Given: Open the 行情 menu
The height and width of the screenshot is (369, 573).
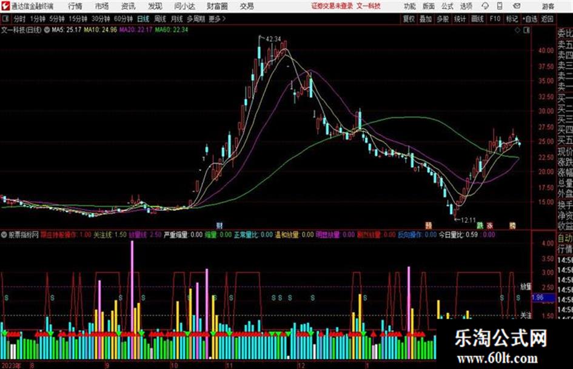Looking at the screenshot, I should [x=75, y=6].
